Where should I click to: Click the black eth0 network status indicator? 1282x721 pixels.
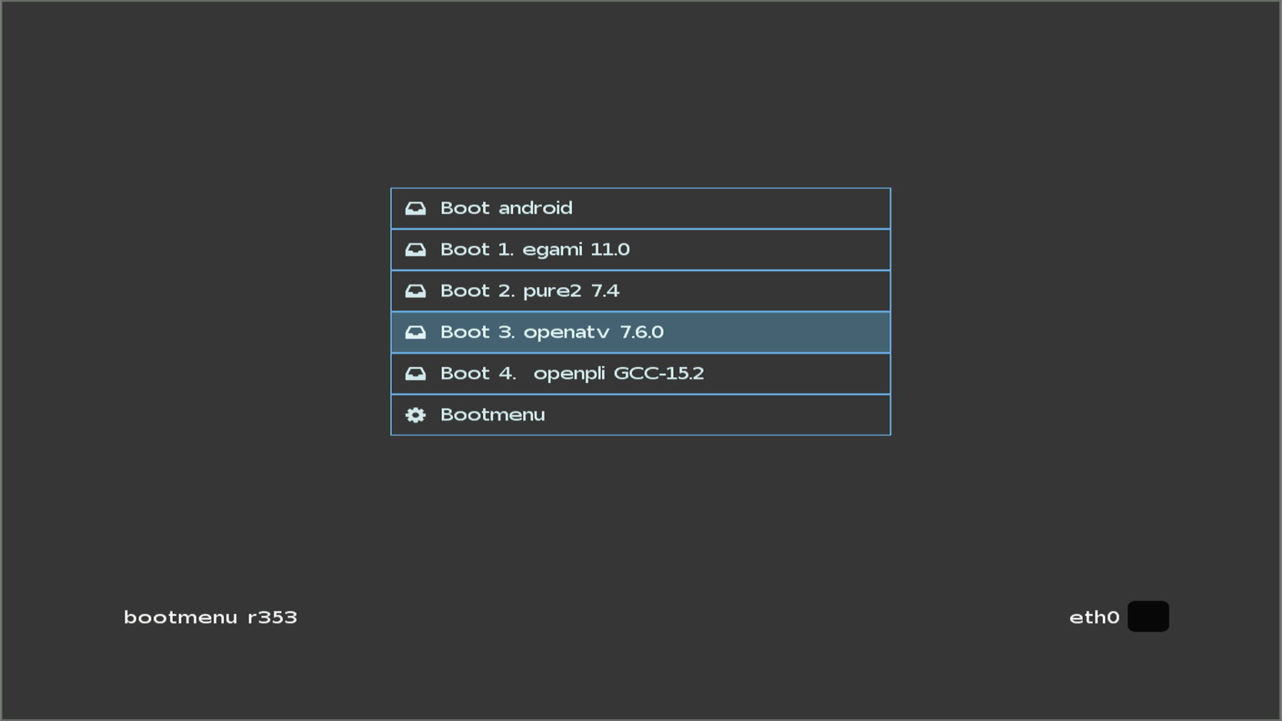pos(1148,616)
